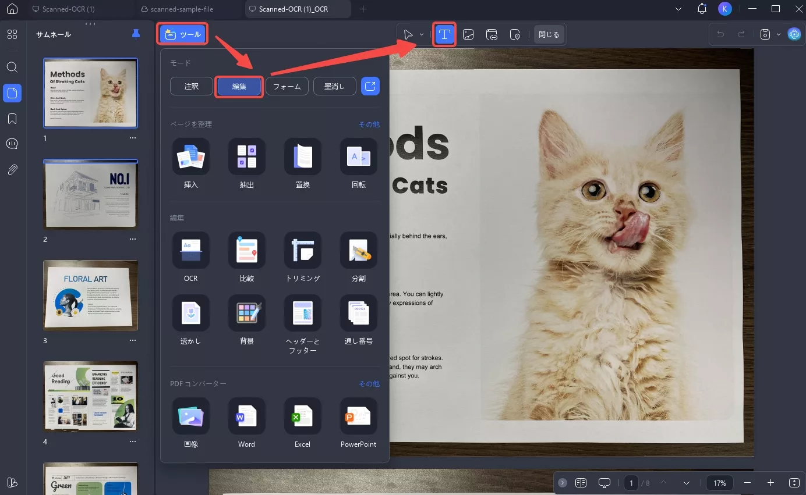Open the AI assistant icon at top right

point(794,34)
